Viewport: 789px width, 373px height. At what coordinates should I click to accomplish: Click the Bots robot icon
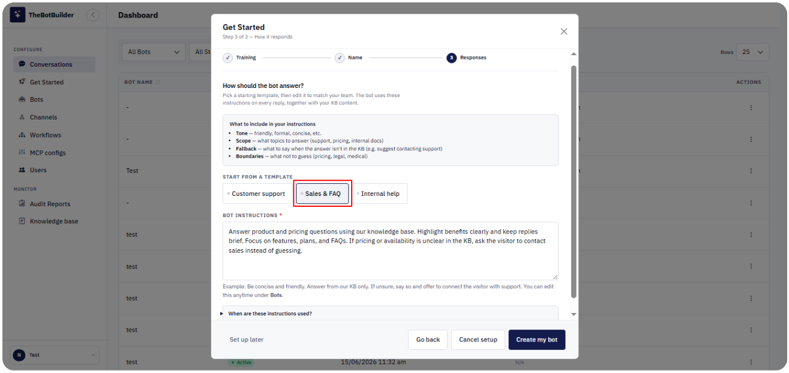pos(22,99)
